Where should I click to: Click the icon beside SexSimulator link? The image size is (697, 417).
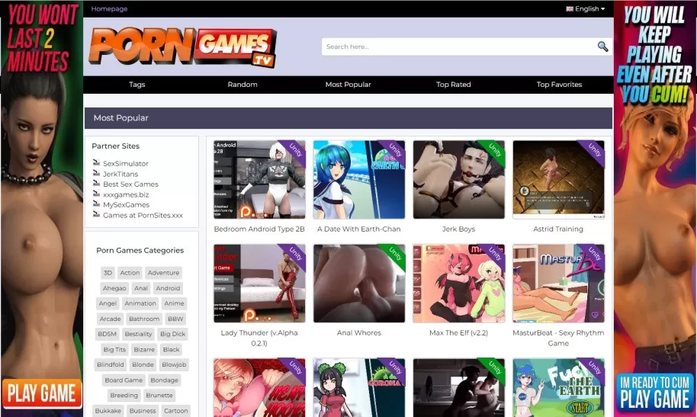(x=96, y=162)
